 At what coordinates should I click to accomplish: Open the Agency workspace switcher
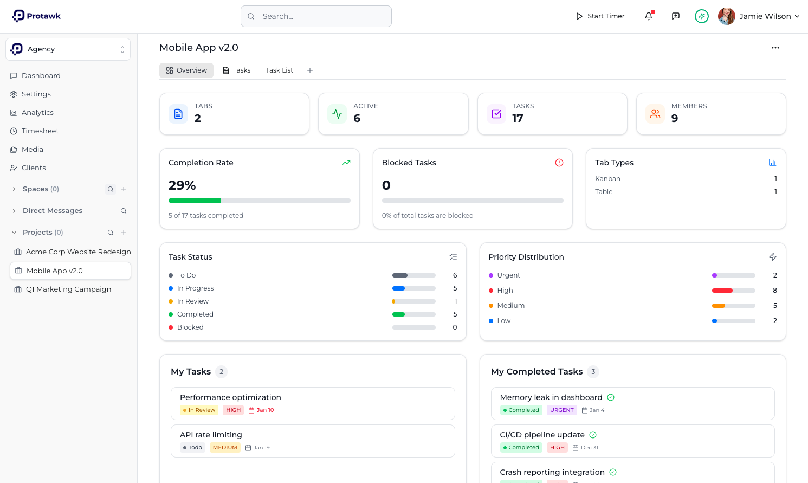(68, 49)
